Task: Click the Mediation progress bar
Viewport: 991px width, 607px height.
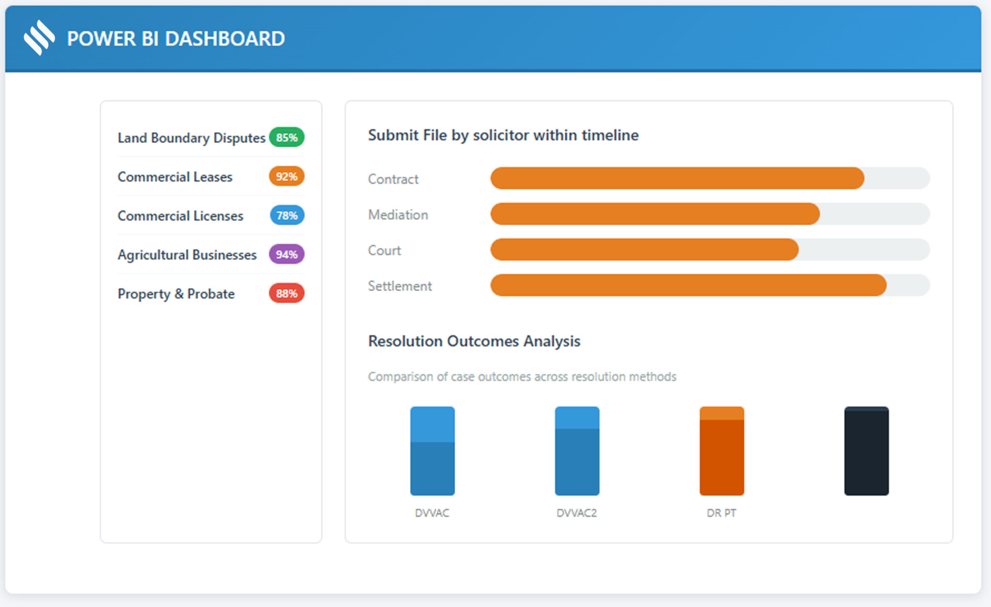Action: click(x=710, y=214)
